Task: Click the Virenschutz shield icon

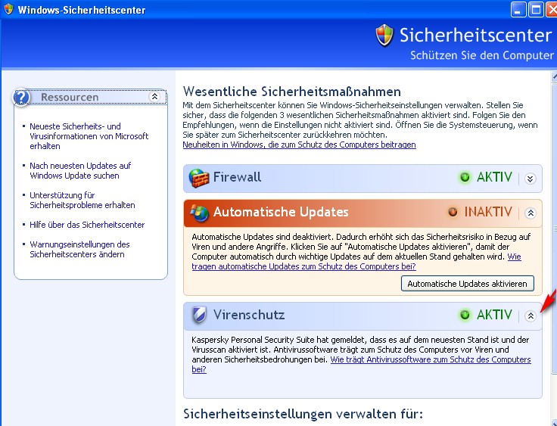Action: [x=198, y=315]
